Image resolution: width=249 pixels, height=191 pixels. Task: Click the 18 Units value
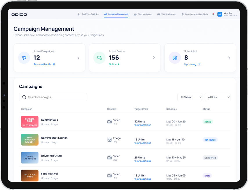pos(139,140)
